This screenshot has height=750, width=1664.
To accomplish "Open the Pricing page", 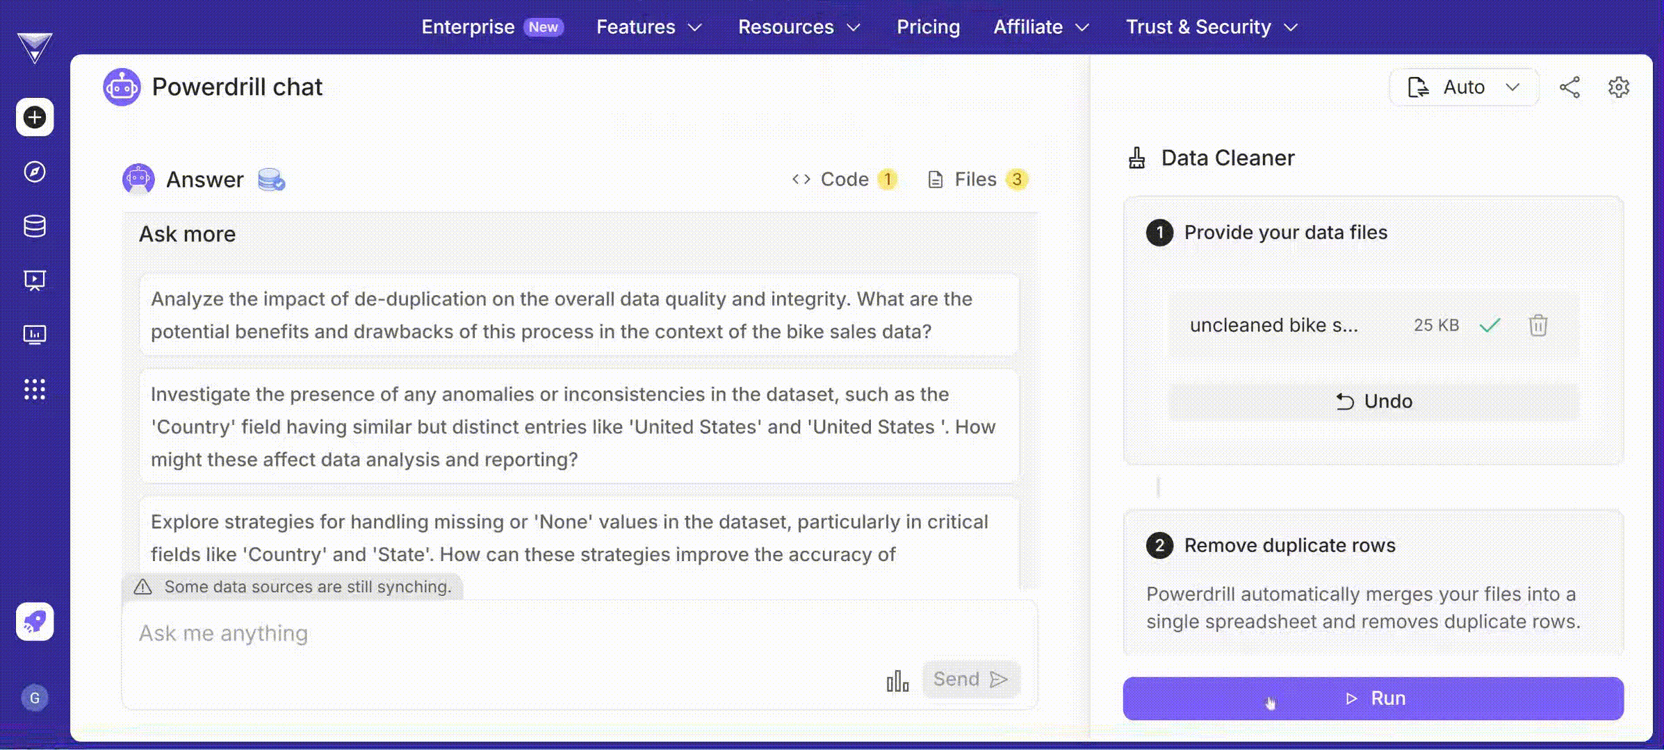I will (x=928, y=27).
